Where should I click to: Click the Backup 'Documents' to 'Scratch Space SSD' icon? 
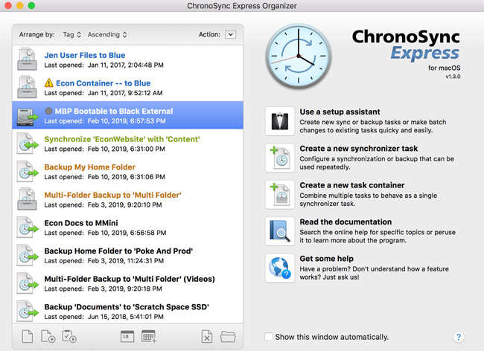click(27, 312)
